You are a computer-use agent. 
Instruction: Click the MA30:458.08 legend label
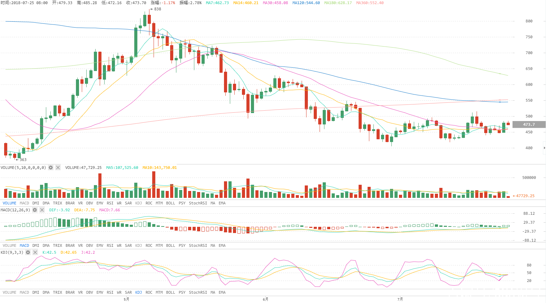coord(275,3)
